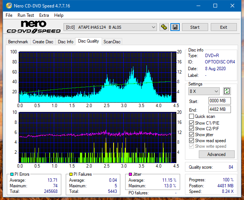
Task: Click the Exit button
Action: click(x=223, y=27)
